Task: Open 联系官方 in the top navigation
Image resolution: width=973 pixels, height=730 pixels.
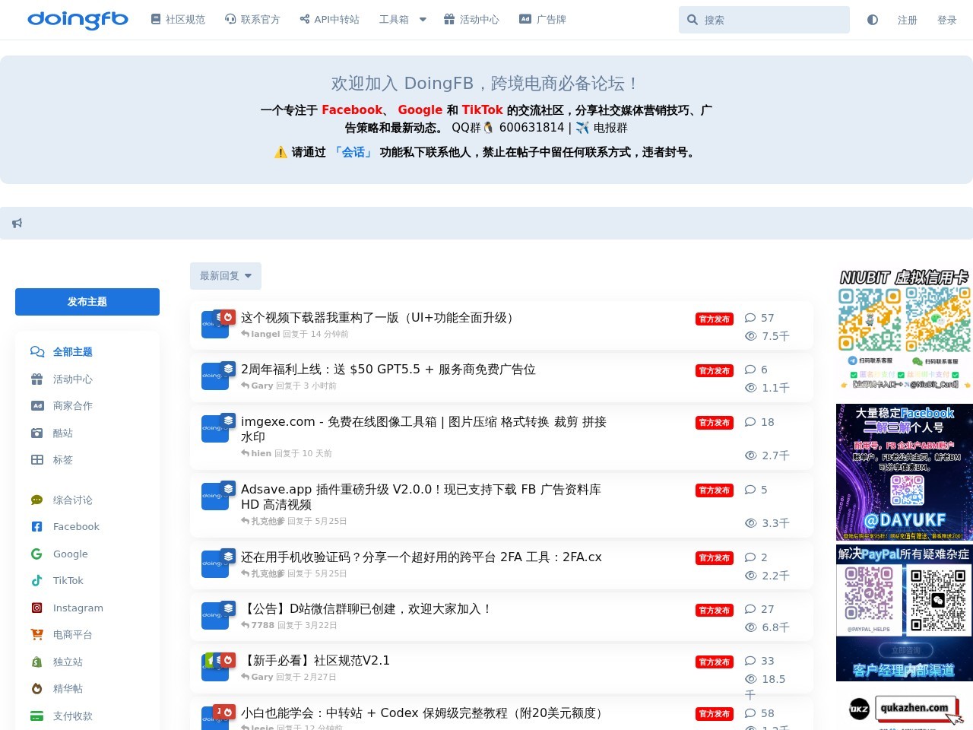Action: coord(252,20)
